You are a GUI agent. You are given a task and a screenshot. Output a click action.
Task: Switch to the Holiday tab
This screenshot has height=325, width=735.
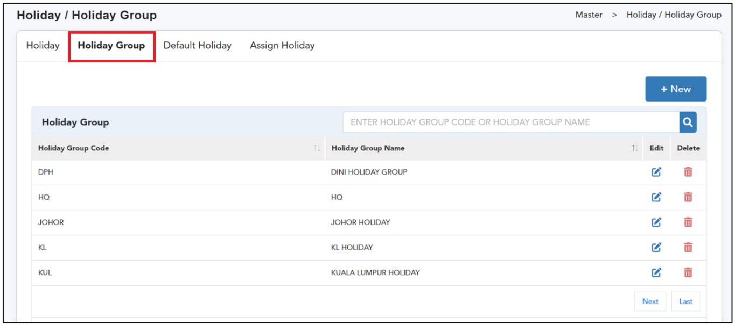tap(43, 46)
